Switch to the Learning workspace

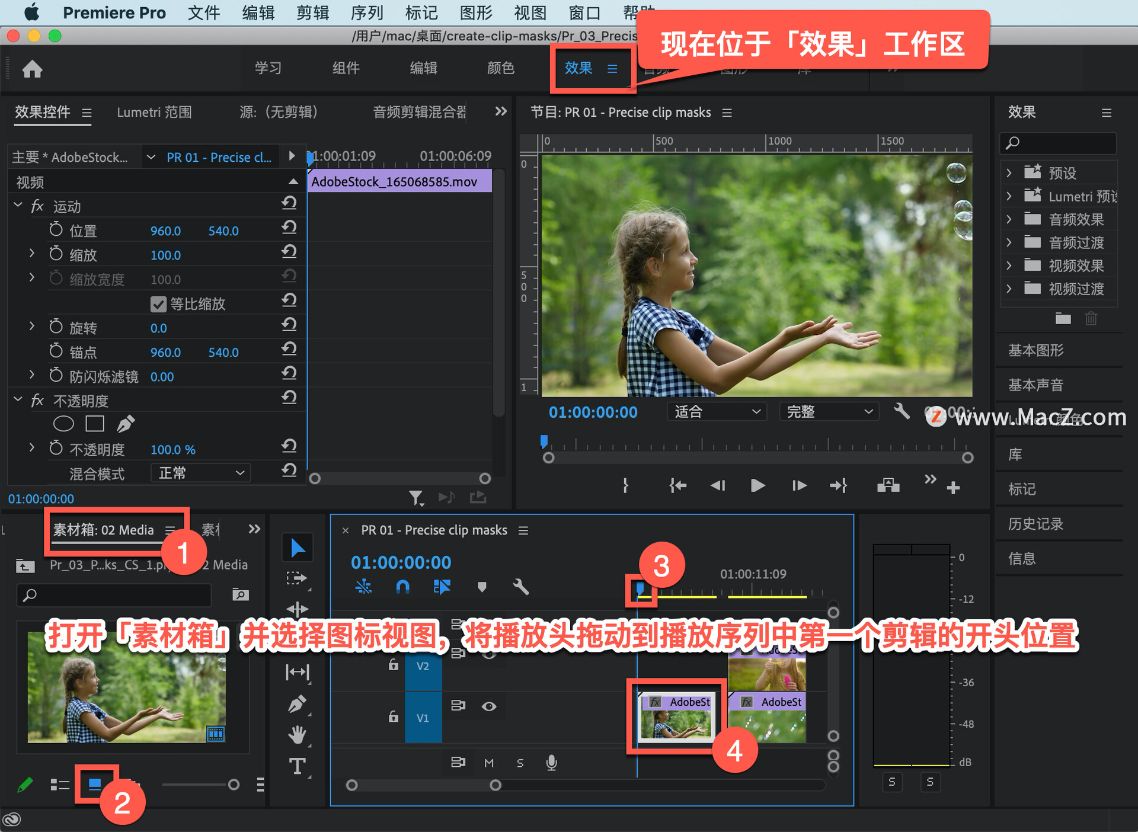[268, 68]
